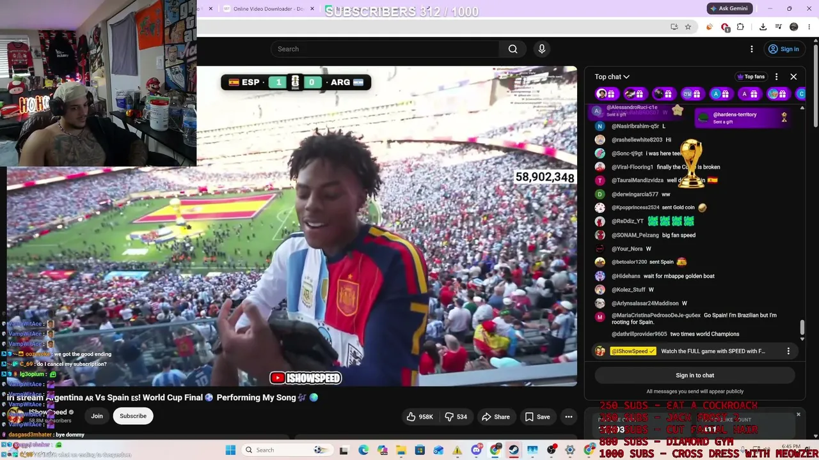Click the Join channel membership button
This screenshot has width=819, height=460.
97,416
